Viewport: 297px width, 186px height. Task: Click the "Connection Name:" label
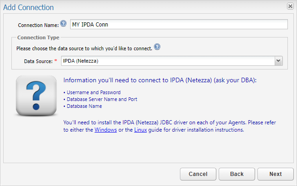(38, 25)
